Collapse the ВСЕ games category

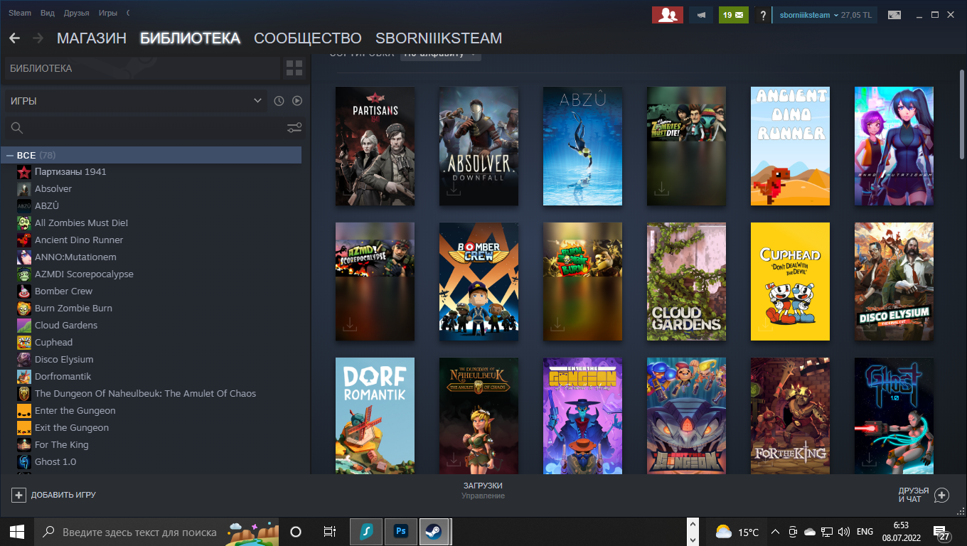(x=11, y=155)
